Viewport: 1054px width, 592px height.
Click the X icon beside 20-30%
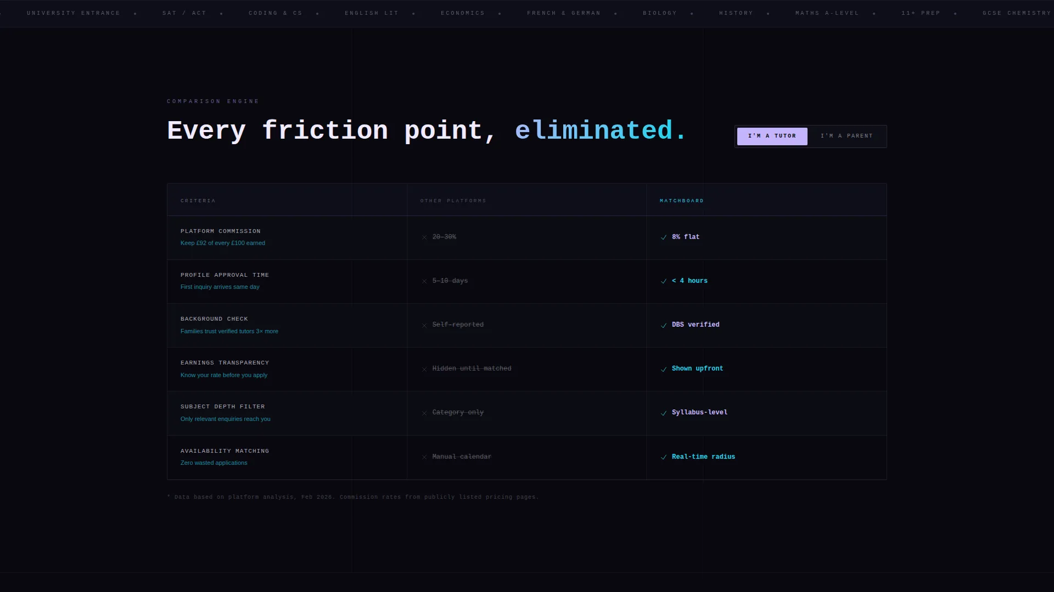pos(424,237)
